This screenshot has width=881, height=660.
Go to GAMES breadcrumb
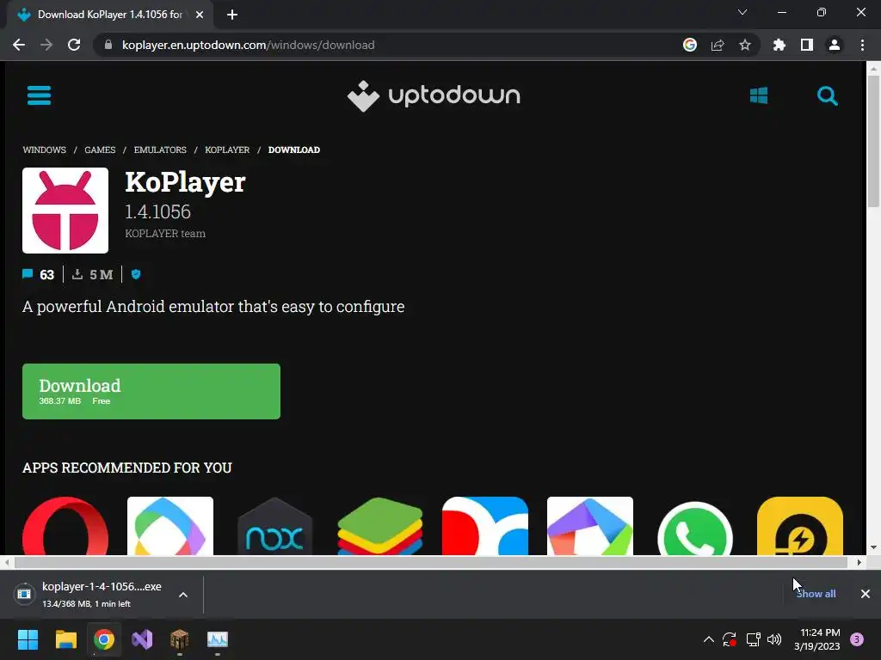point(100,150)
